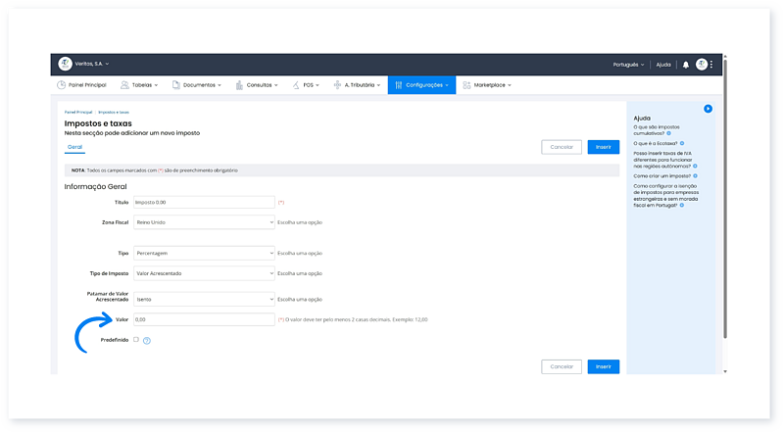Image resolution: width=784 pixels, height=433 pixels.
Task: Open the Português language selector
Action: (x=627, y=65)
